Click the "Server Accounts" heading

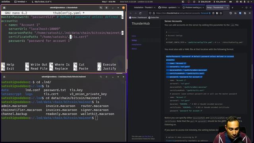tap(173, 21)
